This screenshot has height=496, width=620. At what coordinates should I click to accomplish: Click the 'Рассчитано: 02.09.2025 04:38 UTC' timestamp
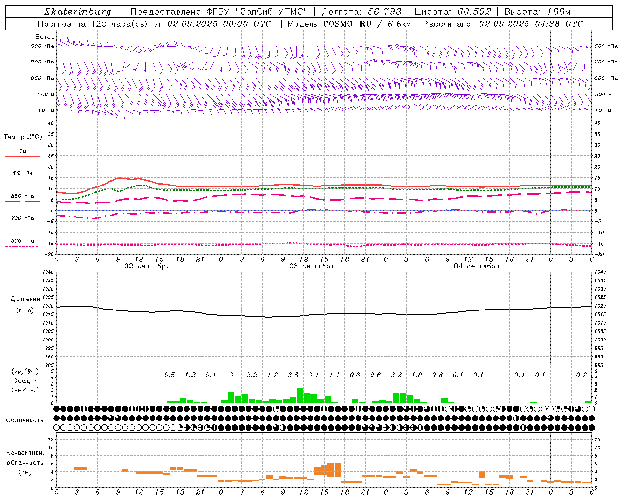point(503,24)
